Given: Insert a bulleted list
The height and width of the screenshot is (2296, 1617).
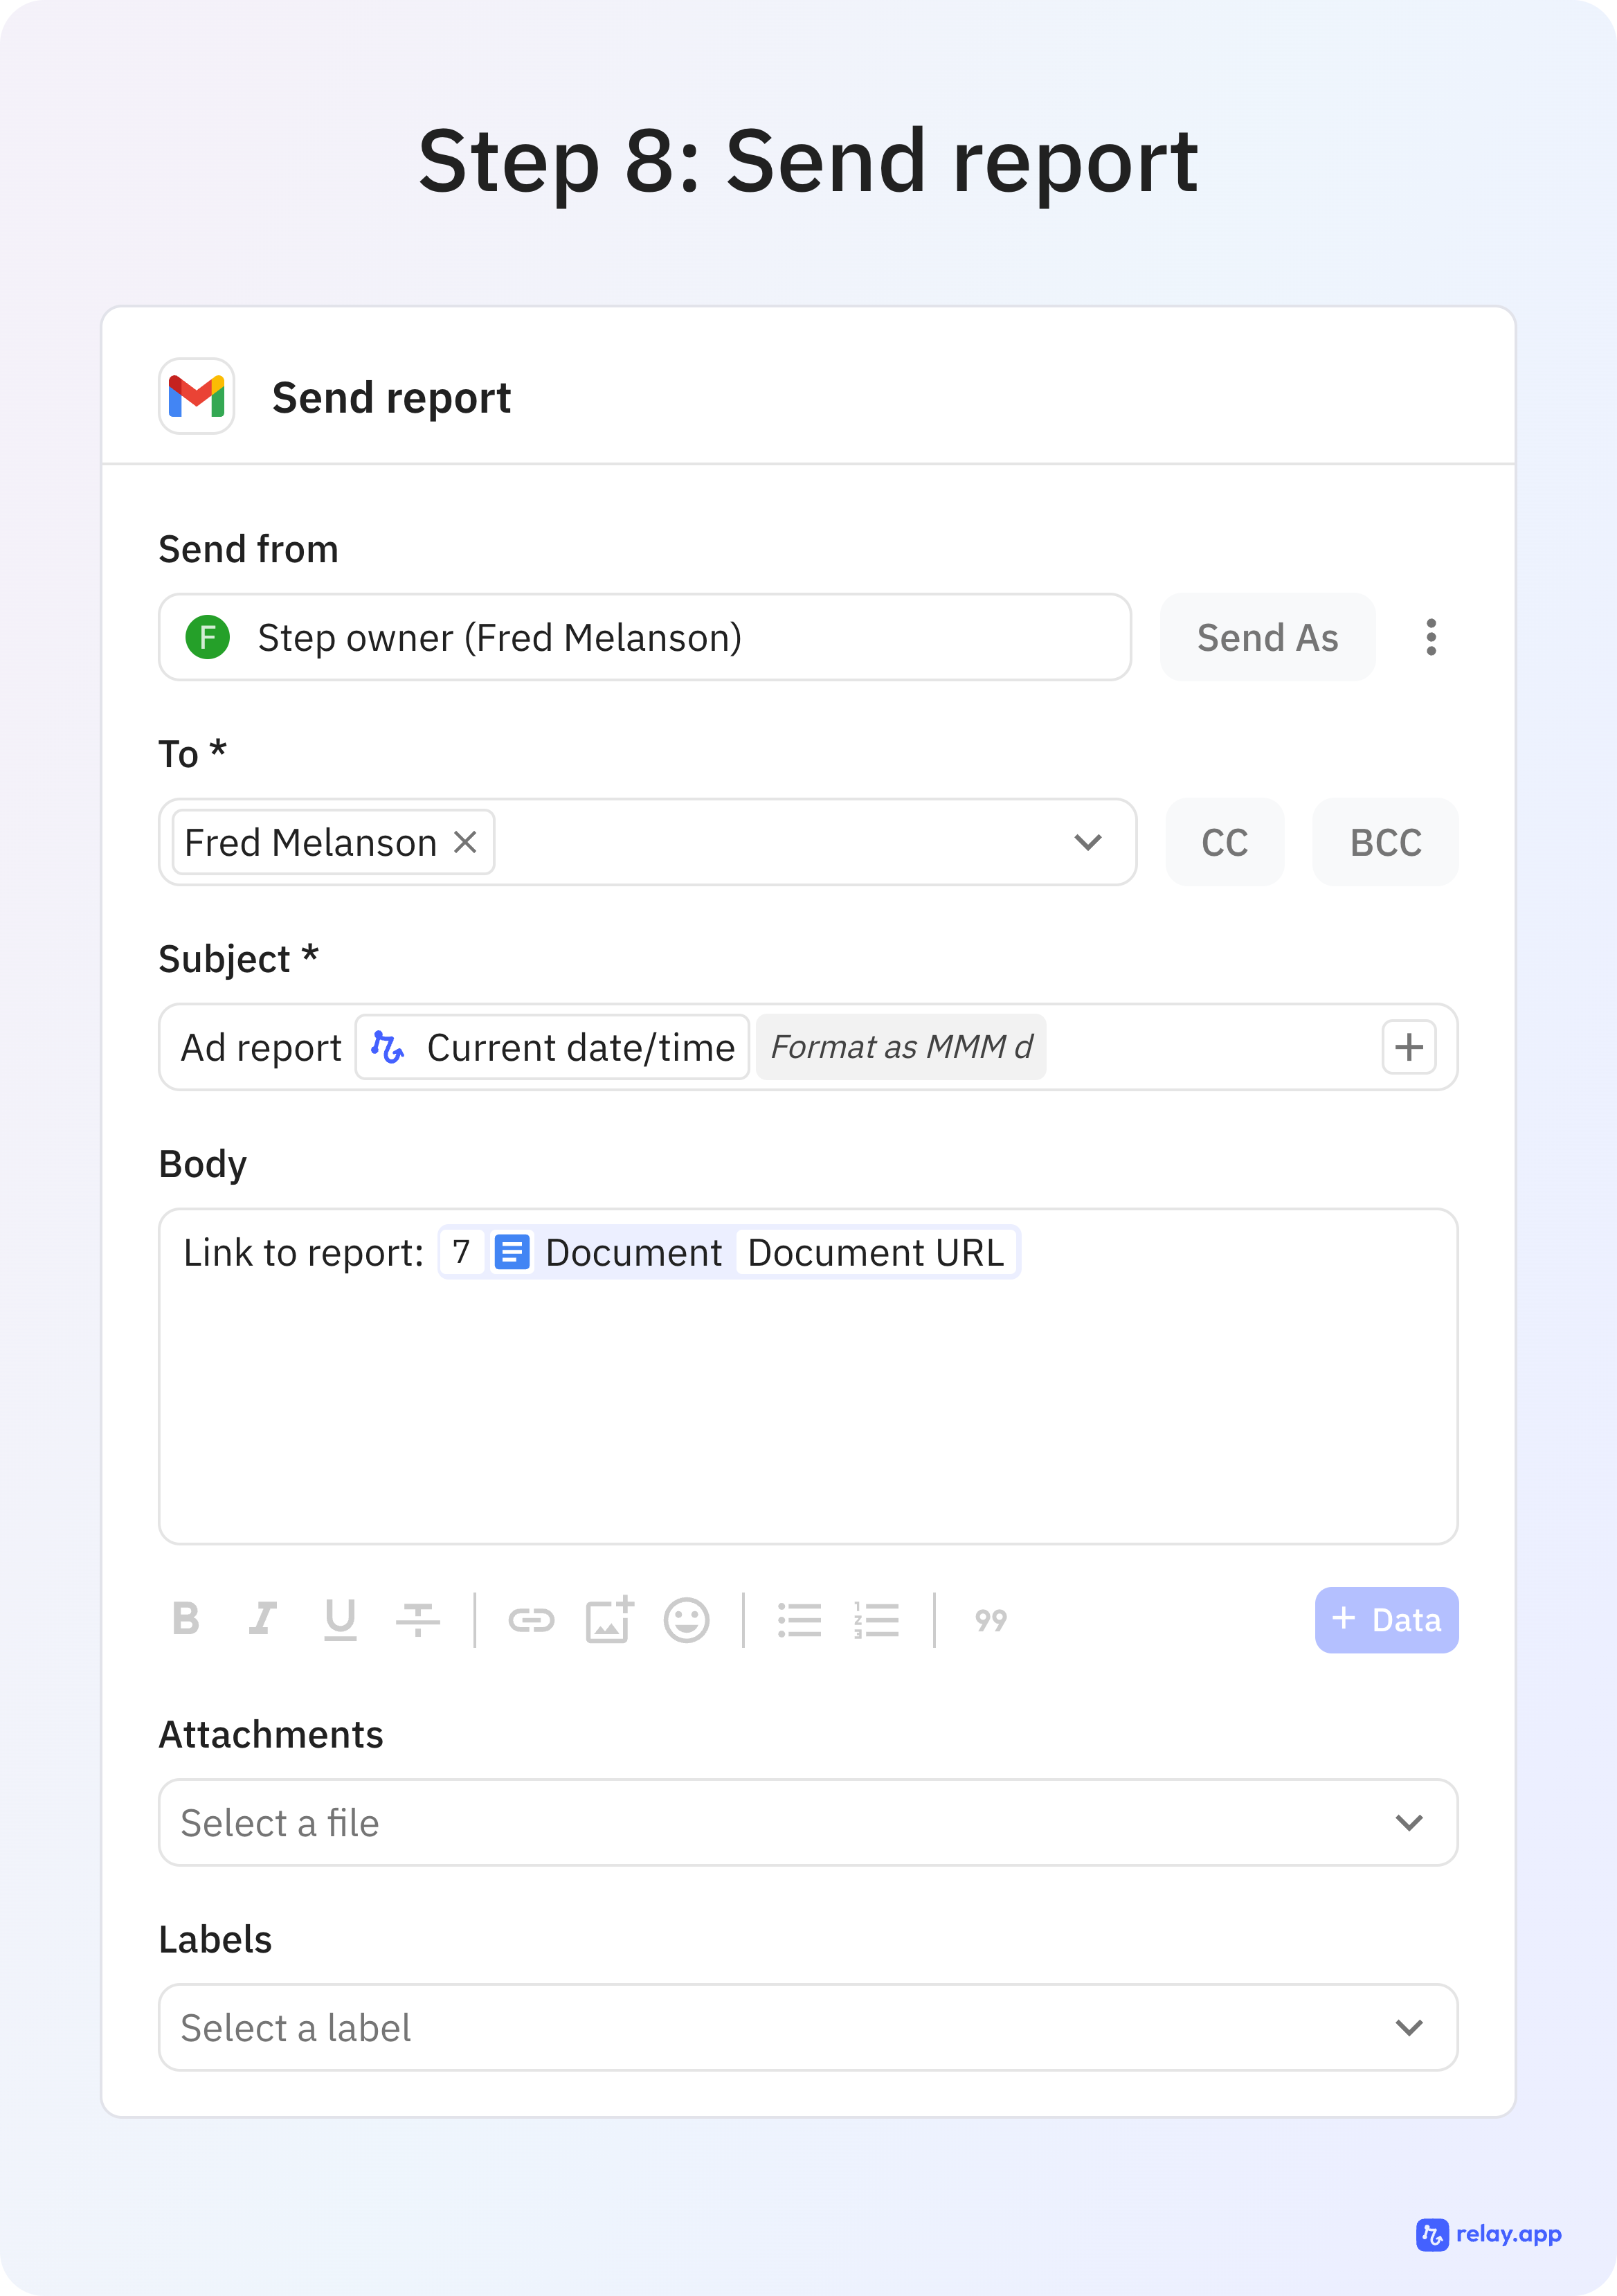Looking at the screenshot, I should tap(799, 1619).
